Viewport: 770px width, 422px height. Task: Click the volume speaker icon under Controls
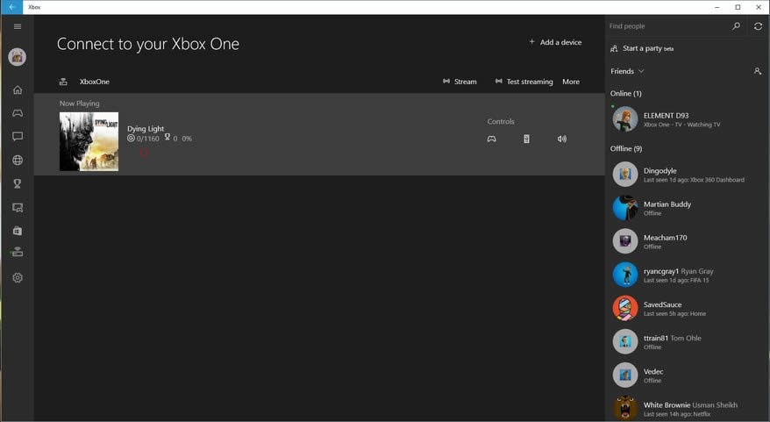tap(561, 139)
